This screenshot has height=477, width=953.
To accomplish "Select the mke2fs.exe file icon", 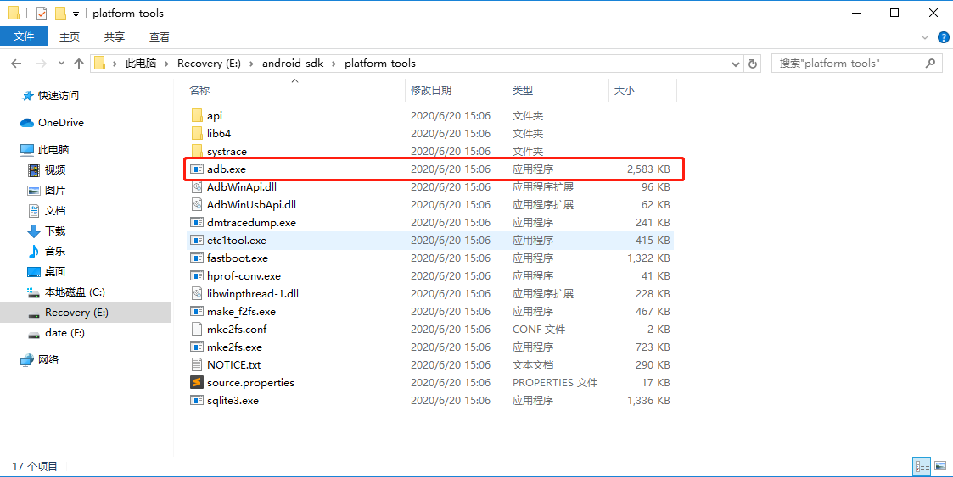I will pyautogui.click(x=196, y=347).
